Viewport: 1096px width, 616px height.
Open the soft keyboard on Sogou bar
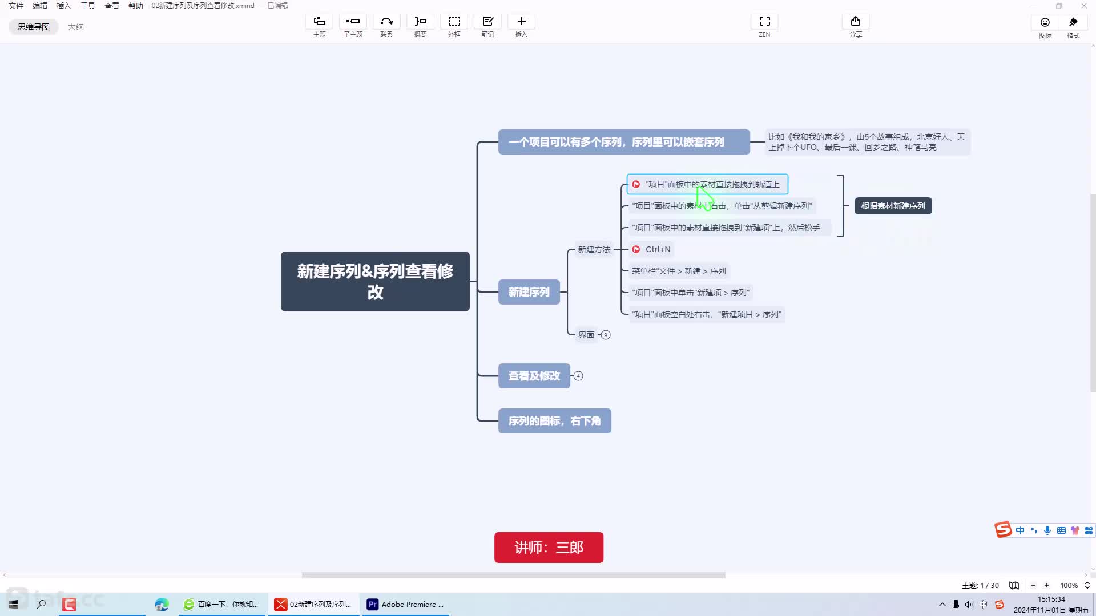tap(1061, 530)
